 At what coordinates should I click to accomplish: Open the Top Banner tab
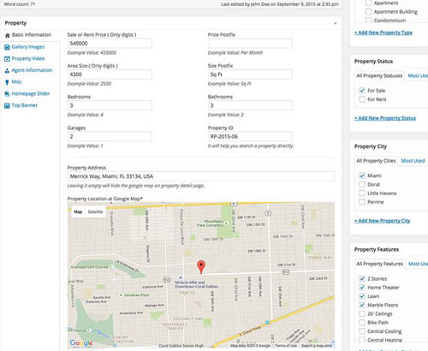point(25,105)
